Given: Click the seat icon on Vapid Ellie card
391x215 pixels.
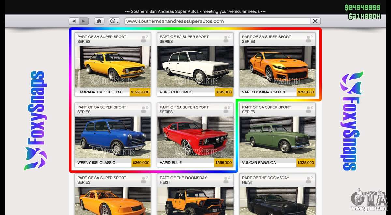Looking at the screenshot, I should click(x=227, y=109).
